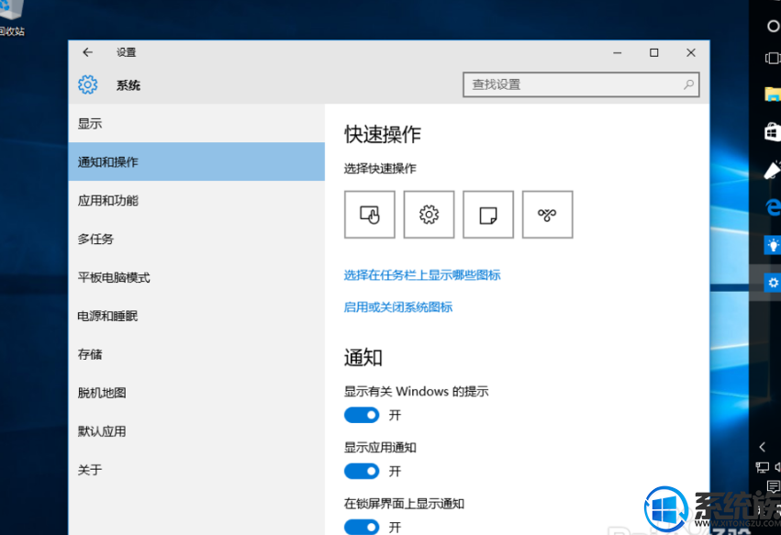
Task: Open 多任务 in the sidebar
Action: coord(196,239)
